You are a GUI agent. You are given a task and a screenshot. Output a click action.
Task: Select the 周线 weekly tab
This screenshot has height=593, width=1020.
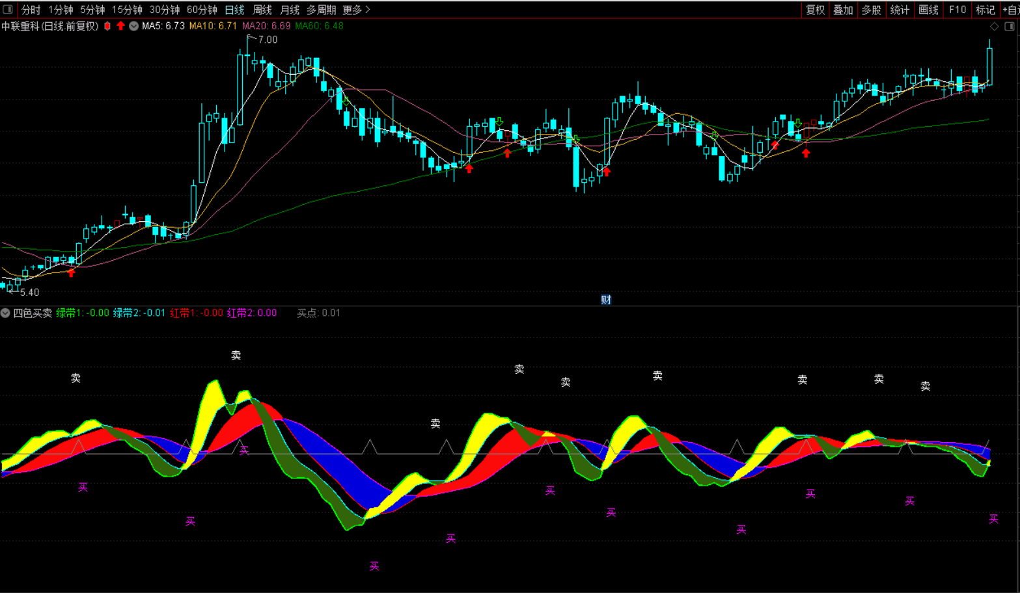point(262,10)
